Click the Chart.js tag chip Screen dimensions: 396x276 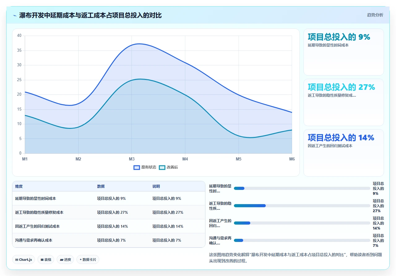[24, 260]
